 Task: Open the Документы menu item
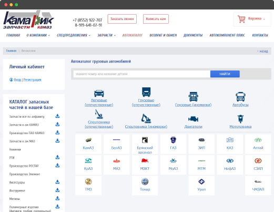pyautogui.click(x=193, y=35)
